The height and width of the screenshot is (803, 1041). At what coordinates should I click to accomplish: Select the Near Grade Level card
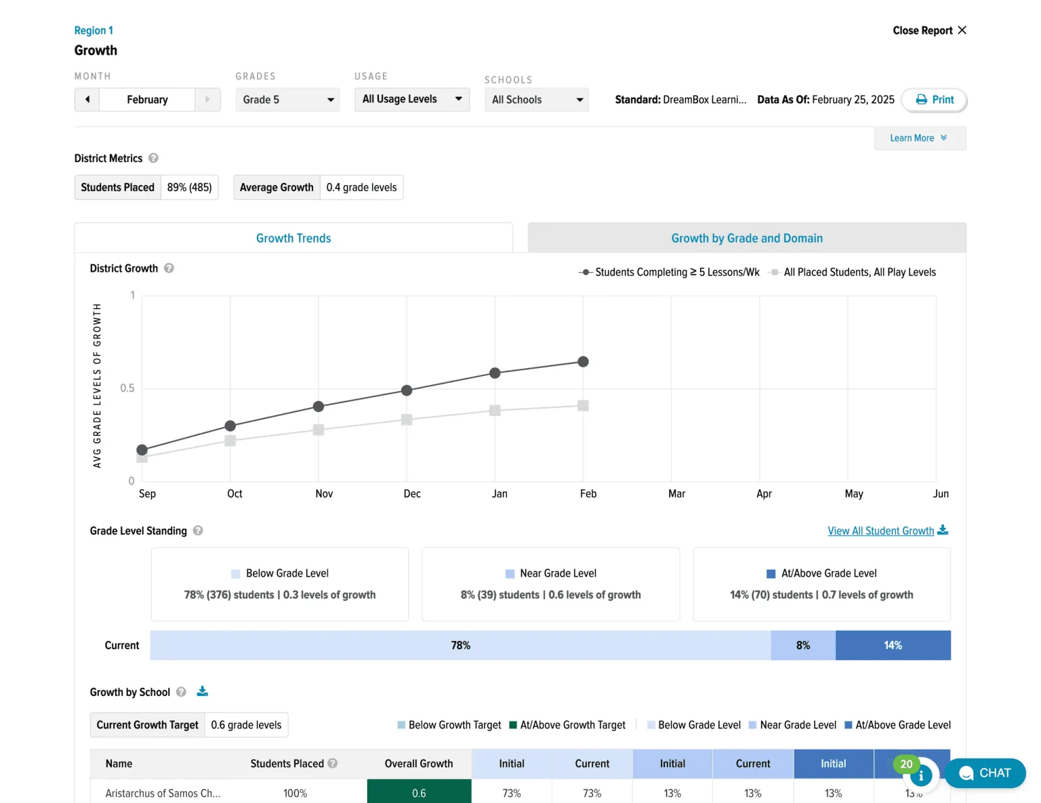[x=551, y=584]
